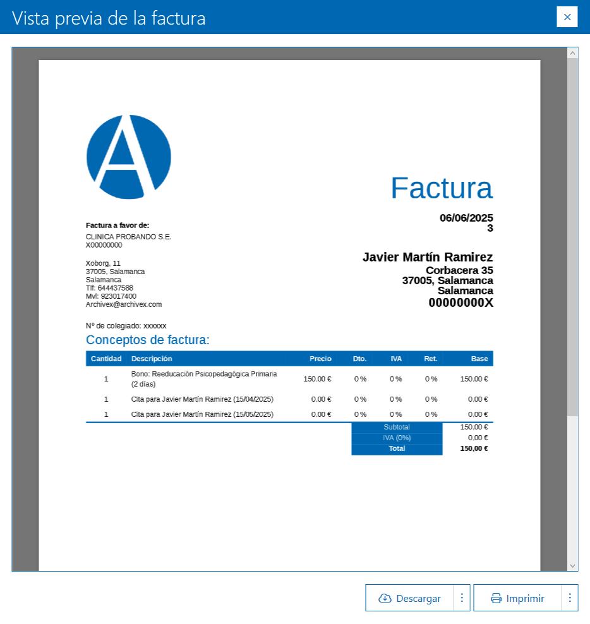The height and width of the screenshot is (624, 590).
Task: Open the three-dot menu beside Descargar
Action: point(462,597)
